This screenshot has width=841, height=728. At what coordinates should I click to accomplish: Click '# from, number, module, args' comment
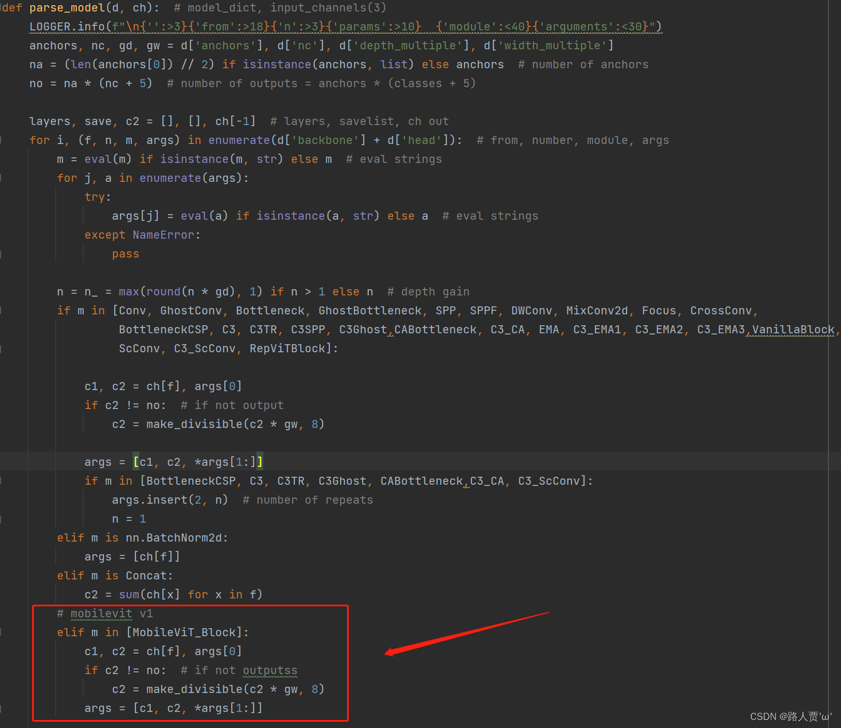(x=573, y=140)
